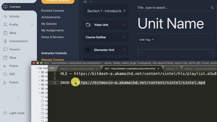Screen dimensions: 217x122
Task: Open My Quizzes link
Action: tap(49, 24)
